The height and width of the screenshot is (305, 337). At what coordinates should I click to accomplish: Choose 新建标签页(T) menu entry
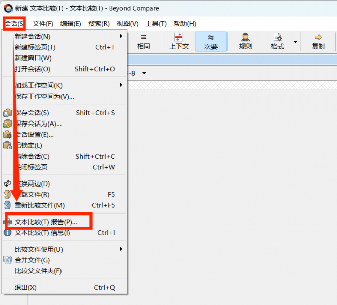[65, 47]
